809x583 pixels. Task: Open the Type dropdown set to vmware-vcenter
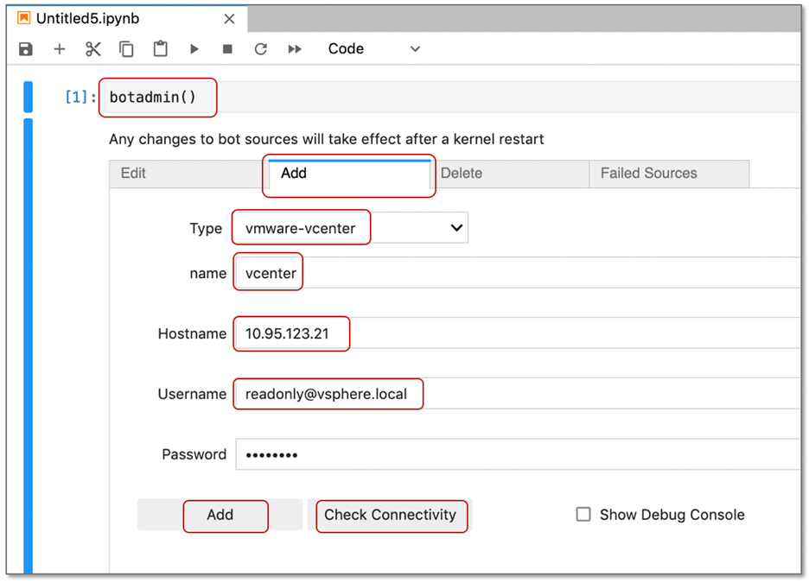(348, 227)
